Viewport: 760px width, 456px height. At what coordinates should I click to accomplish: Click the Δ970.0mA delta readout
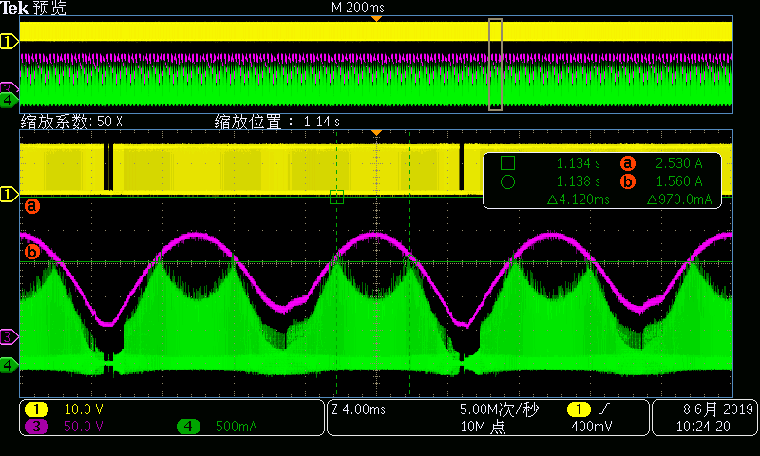679,199
